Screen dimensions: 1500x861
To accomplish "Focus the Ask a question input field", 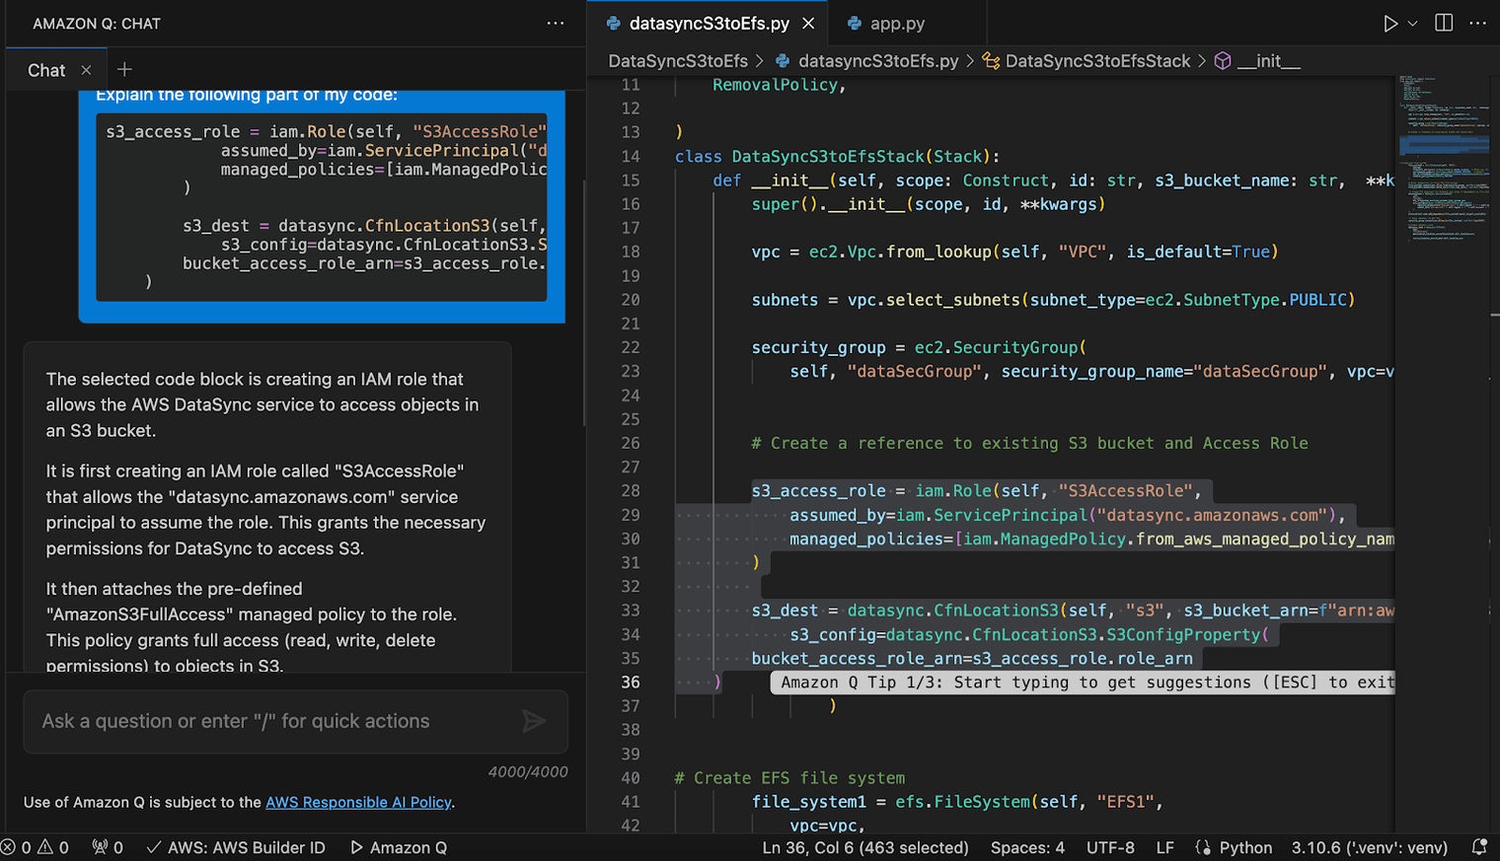I will click(x=295, y=721).
